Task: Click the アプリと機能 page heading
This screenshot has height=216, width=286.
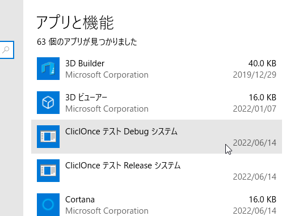Action: tap(75, 22)
